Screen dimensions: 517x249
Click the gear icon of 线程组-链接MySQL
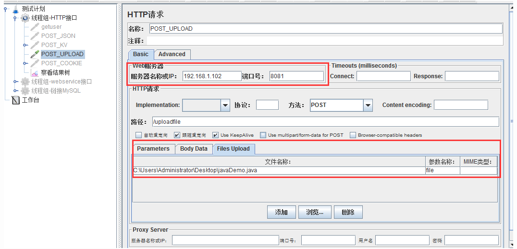[25, 91]
